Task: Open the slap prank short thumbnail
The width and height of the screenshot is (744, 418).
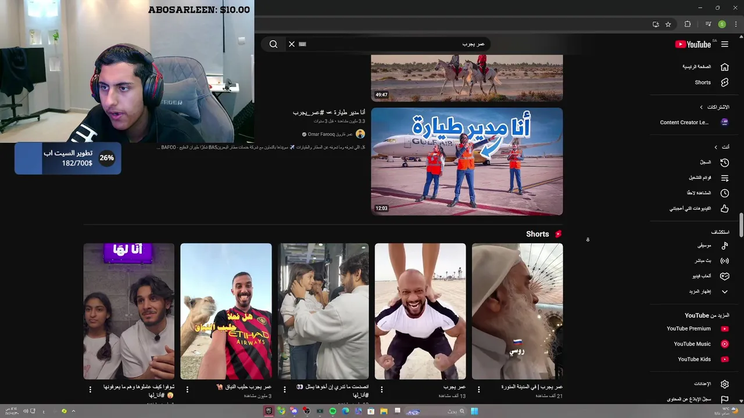Action: click(323, 311)
